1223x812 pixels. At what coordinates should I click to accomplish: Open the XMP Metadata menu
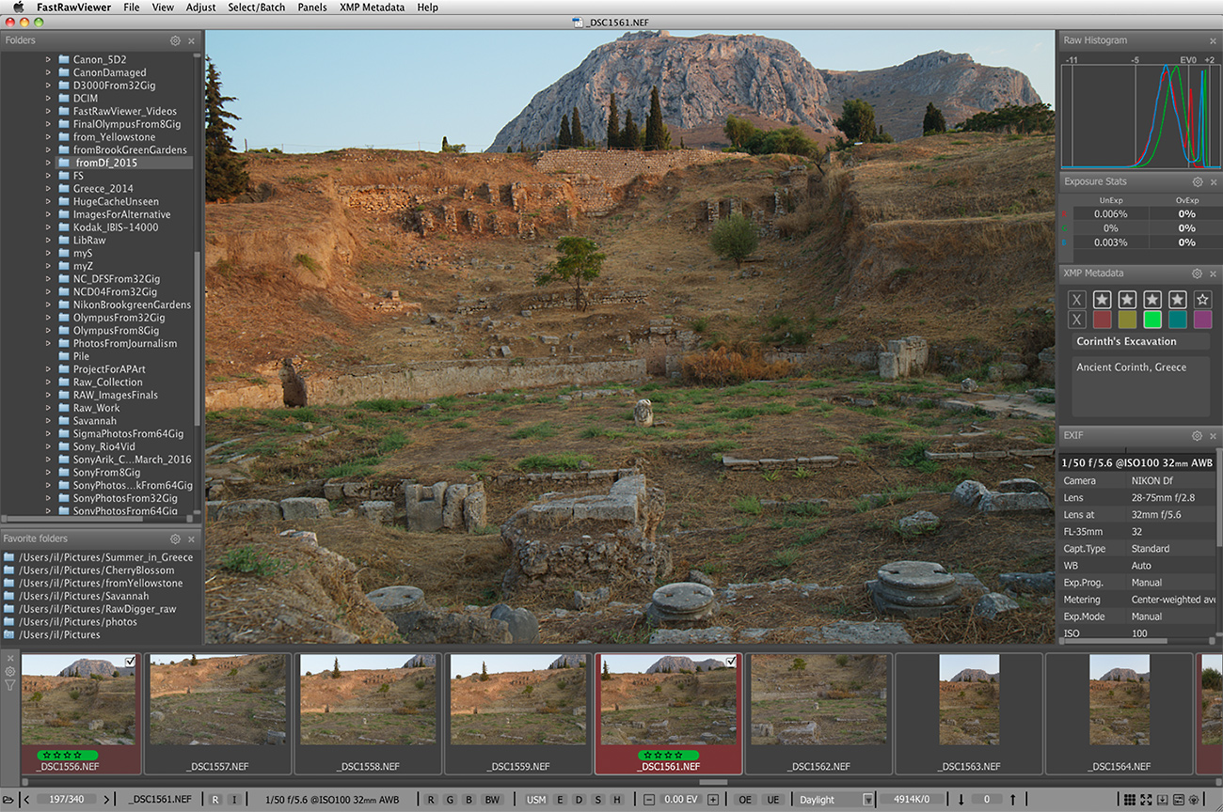(372, 8)
